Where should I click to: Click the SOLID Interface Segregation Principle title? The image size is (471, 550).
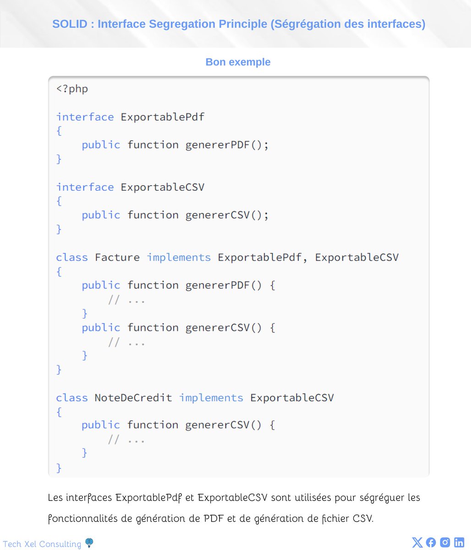239,24
